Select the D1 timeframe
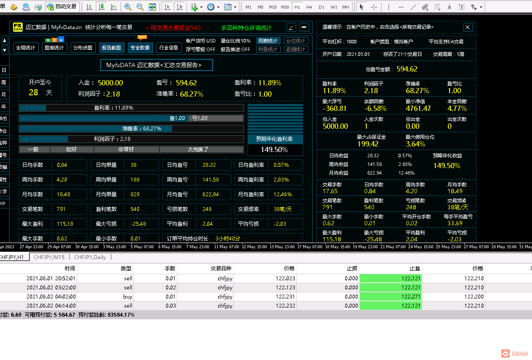Image resolution: width=532 pixels, height=360 pixels. coord(321,7)
